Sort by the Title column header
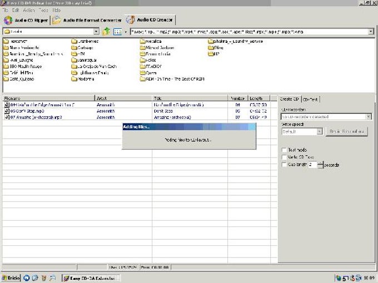 (x=190, y=98)
